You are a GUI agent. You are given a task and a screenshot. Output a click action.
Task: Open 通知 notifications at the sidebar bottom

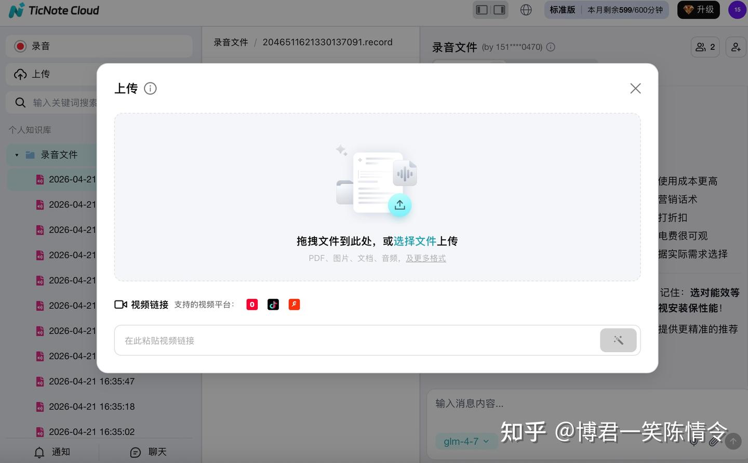52,452
